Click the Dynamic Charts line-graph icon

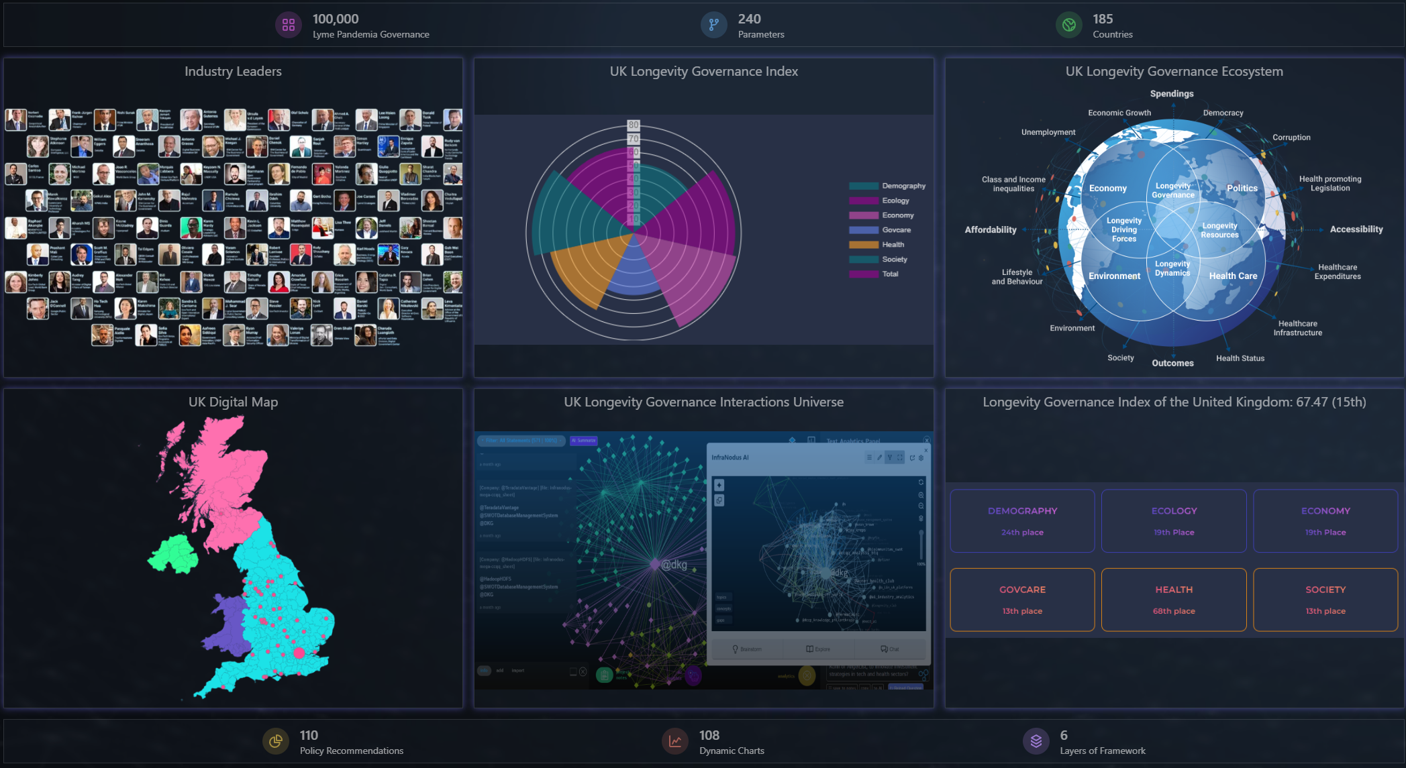[x=675, y=741]
